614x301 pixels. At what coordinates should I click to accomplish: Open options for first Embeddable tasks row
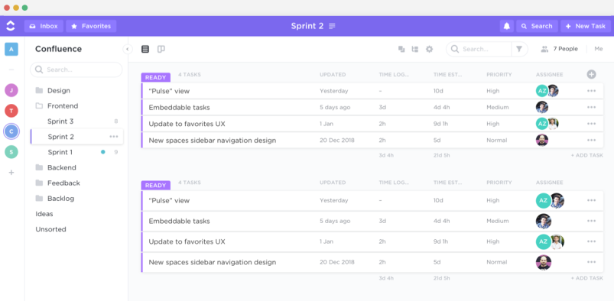pos(591,107)
